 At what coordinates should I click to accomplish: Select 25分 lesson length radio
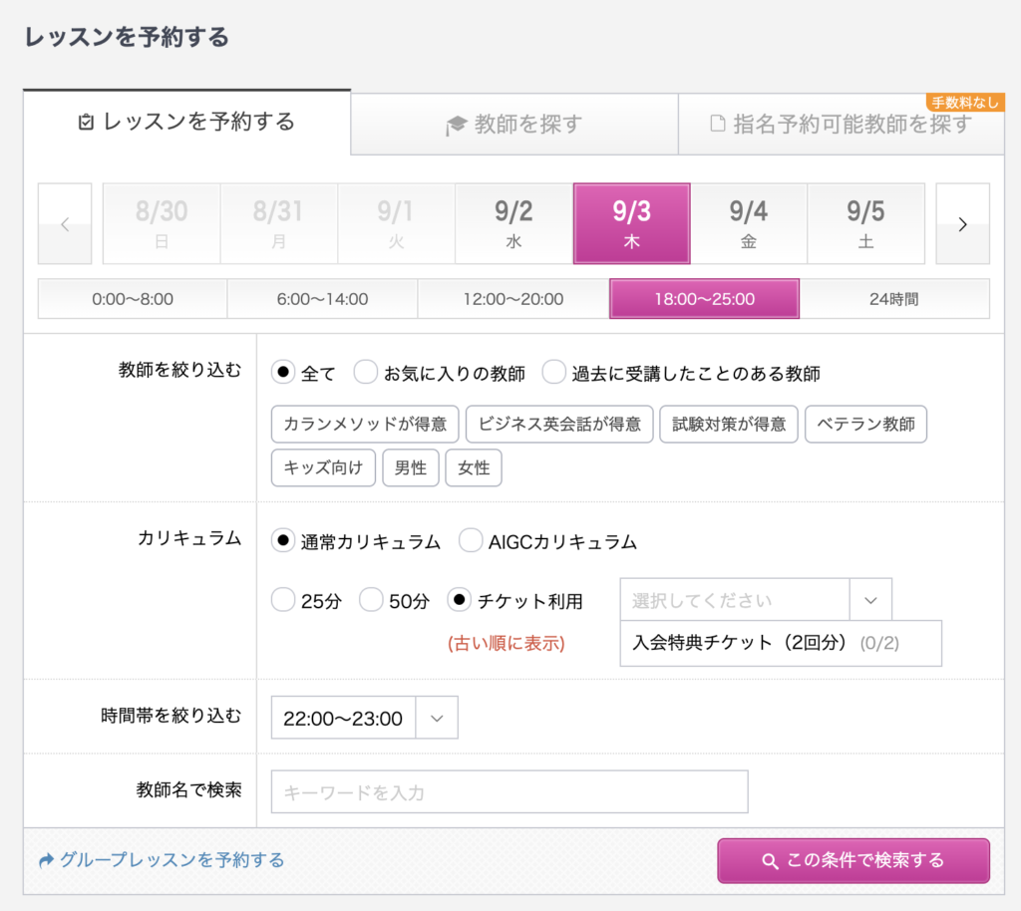(283, 600)
